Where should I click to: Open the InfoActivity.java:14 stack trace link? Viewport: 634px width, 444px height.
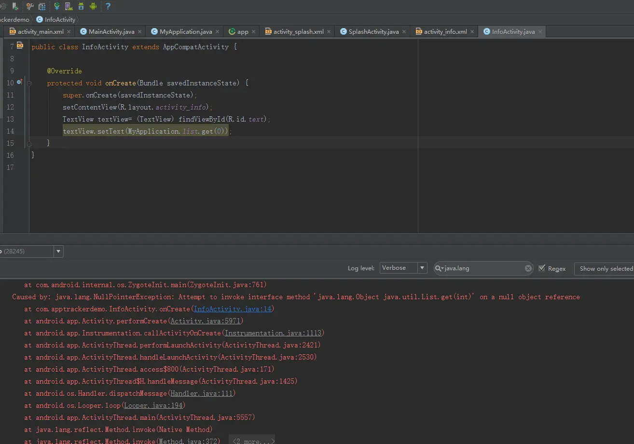point(234,309)
